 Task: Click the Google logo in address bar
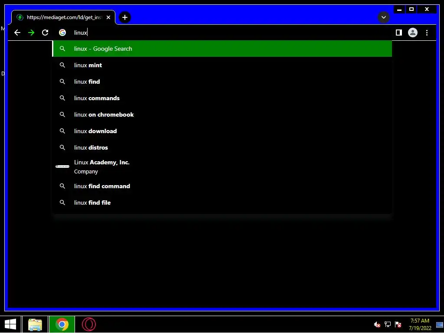pyautogui.click(x=62, y=33)
